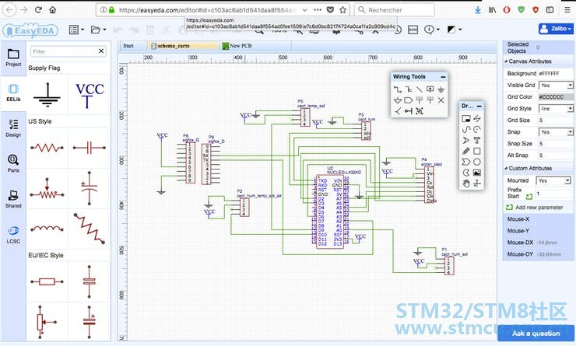Select the Ellipse tool in Drawing Tools
The image size is (576, 346).
pyautogui.click(x=477, y=162)
